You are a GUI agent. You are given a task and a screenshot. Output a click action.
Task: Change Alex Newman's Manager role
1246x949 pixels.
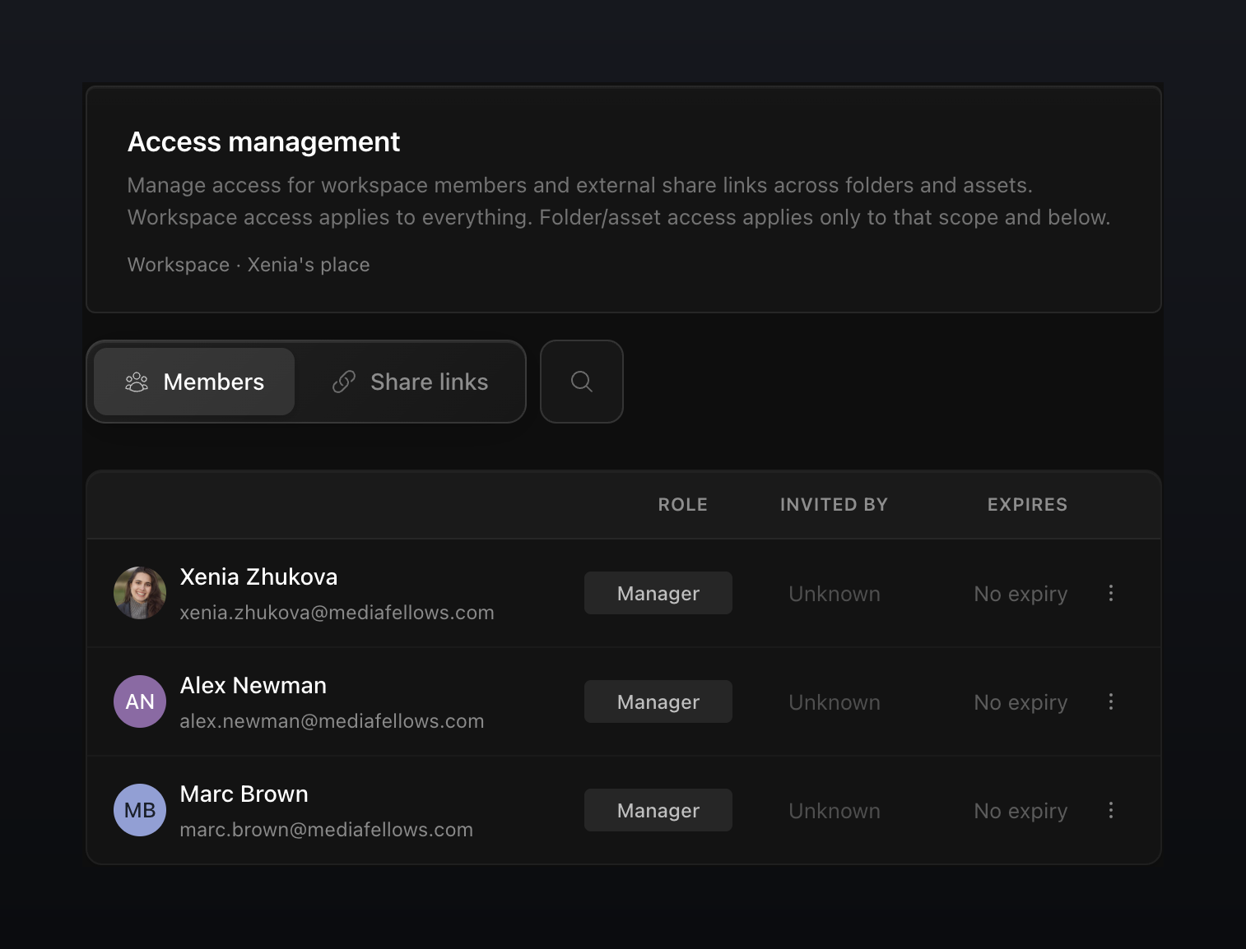(x=658, y=701)
